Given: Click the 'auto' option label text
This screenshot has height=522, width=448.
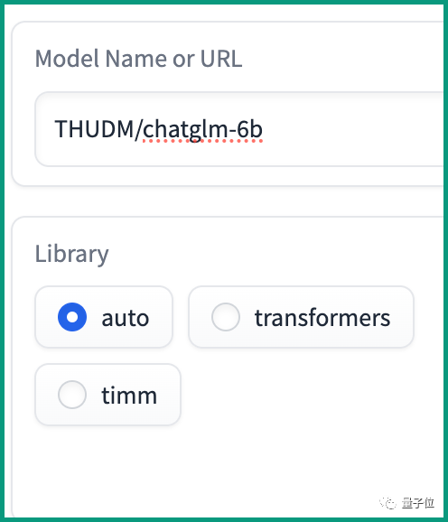Looking at the screenshot, I should (126, 318).
